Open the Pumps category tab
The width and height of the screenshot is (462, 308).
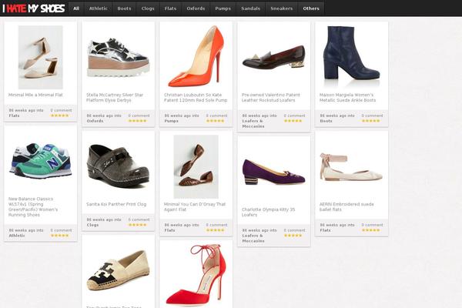click(x=223, y=8)
